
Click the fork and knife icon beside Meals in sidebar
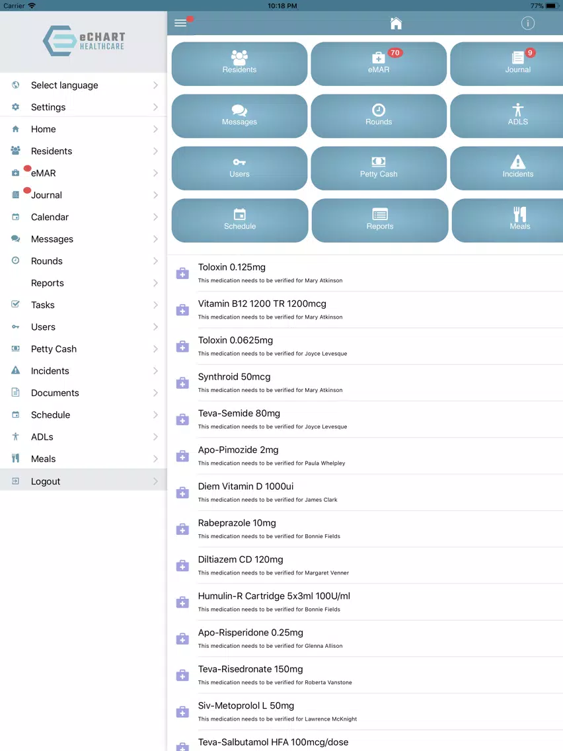[15, 458]
